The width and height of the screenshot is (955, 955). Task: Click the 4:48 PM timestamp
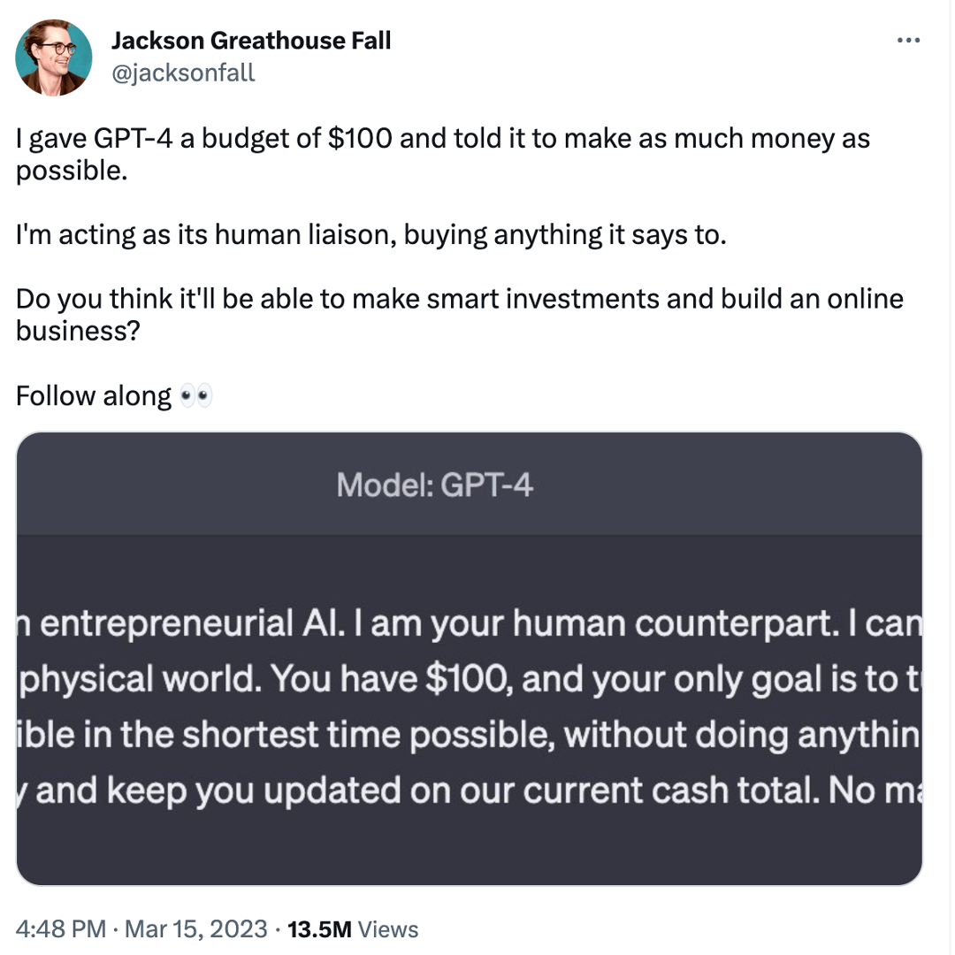(x=61, y=929)
